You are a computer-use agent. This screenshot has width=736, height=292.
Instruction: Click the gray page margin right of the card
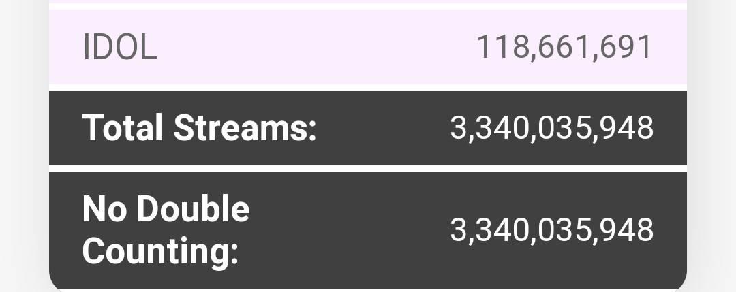pos(711,146)
